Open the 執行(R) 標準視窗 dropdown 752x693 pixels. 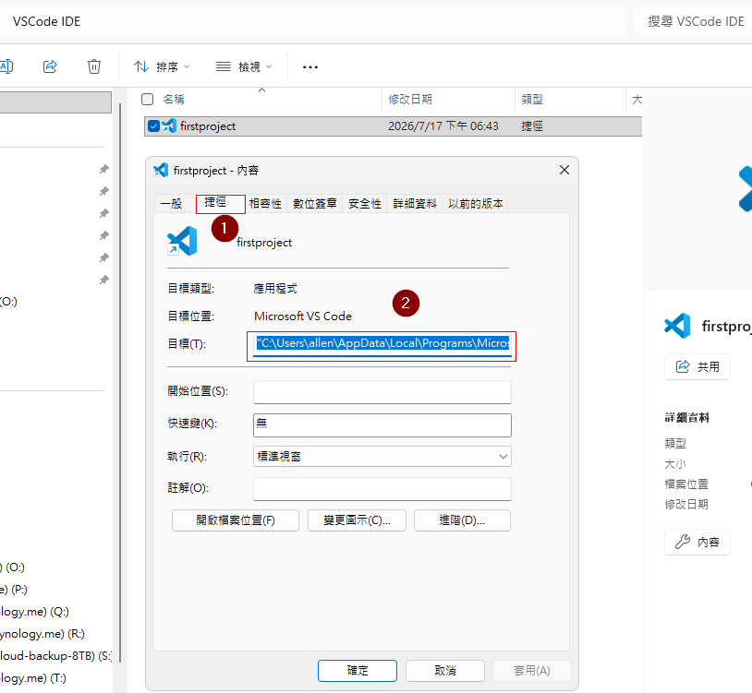(382, 457)
